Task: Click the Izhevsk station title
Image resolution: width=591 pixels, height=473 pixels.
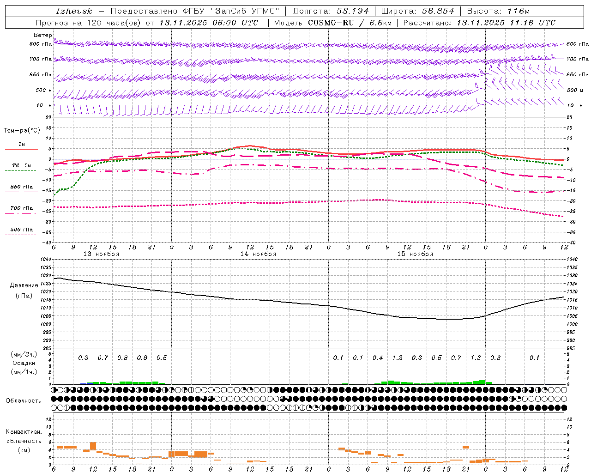Action: tap(74, 11)
